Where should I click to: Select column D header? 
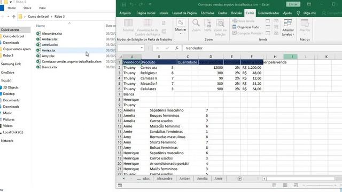click(211, 57)
